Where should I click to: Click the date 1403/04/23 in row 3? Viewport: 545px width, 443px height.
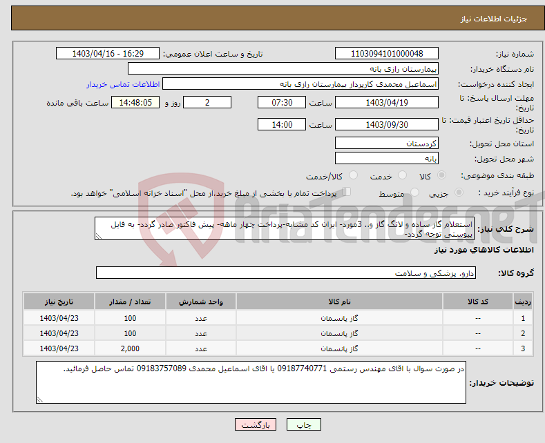pyautogui.click(x=59, y=348)
